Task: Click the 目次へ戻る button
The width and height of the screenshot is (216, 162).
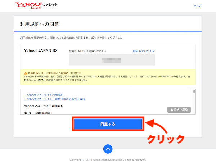Action: point(179,110)
